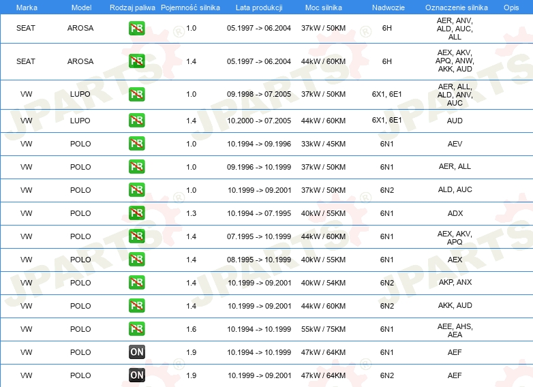Click the Lata produkcji column header
The height and width of the screenshot is (387, 533).
(x=259, y=7)
